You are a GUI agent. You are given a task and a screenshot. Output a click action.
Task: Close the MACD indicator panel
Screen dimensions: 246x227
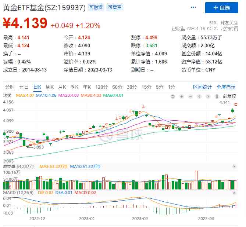click(x=234, y=193)
